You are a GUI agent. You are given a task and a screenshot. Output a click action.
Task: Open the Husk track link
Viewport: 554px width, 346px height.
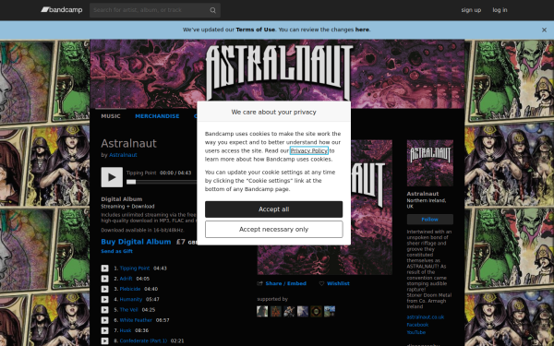point(126,330)
